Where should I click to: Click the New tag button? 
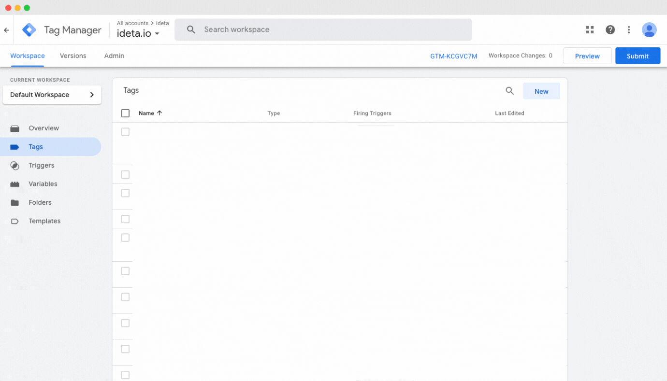point(541,91)
